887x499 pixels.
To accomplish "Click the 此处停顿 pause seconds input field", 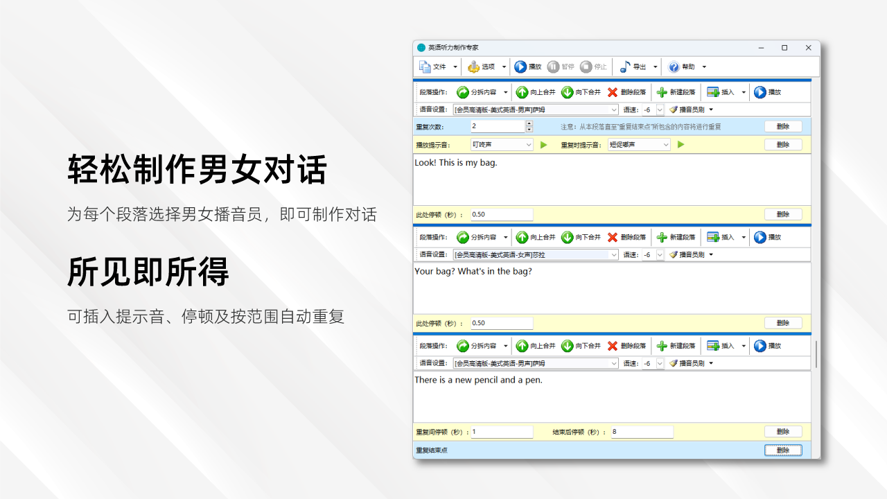I will (x=500, y=214).
